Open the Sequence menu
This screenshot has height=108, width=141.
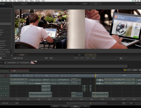(20, 1)
